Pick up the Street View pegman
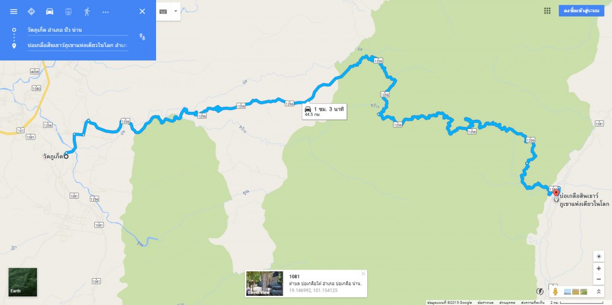 [x=555, y=292]
